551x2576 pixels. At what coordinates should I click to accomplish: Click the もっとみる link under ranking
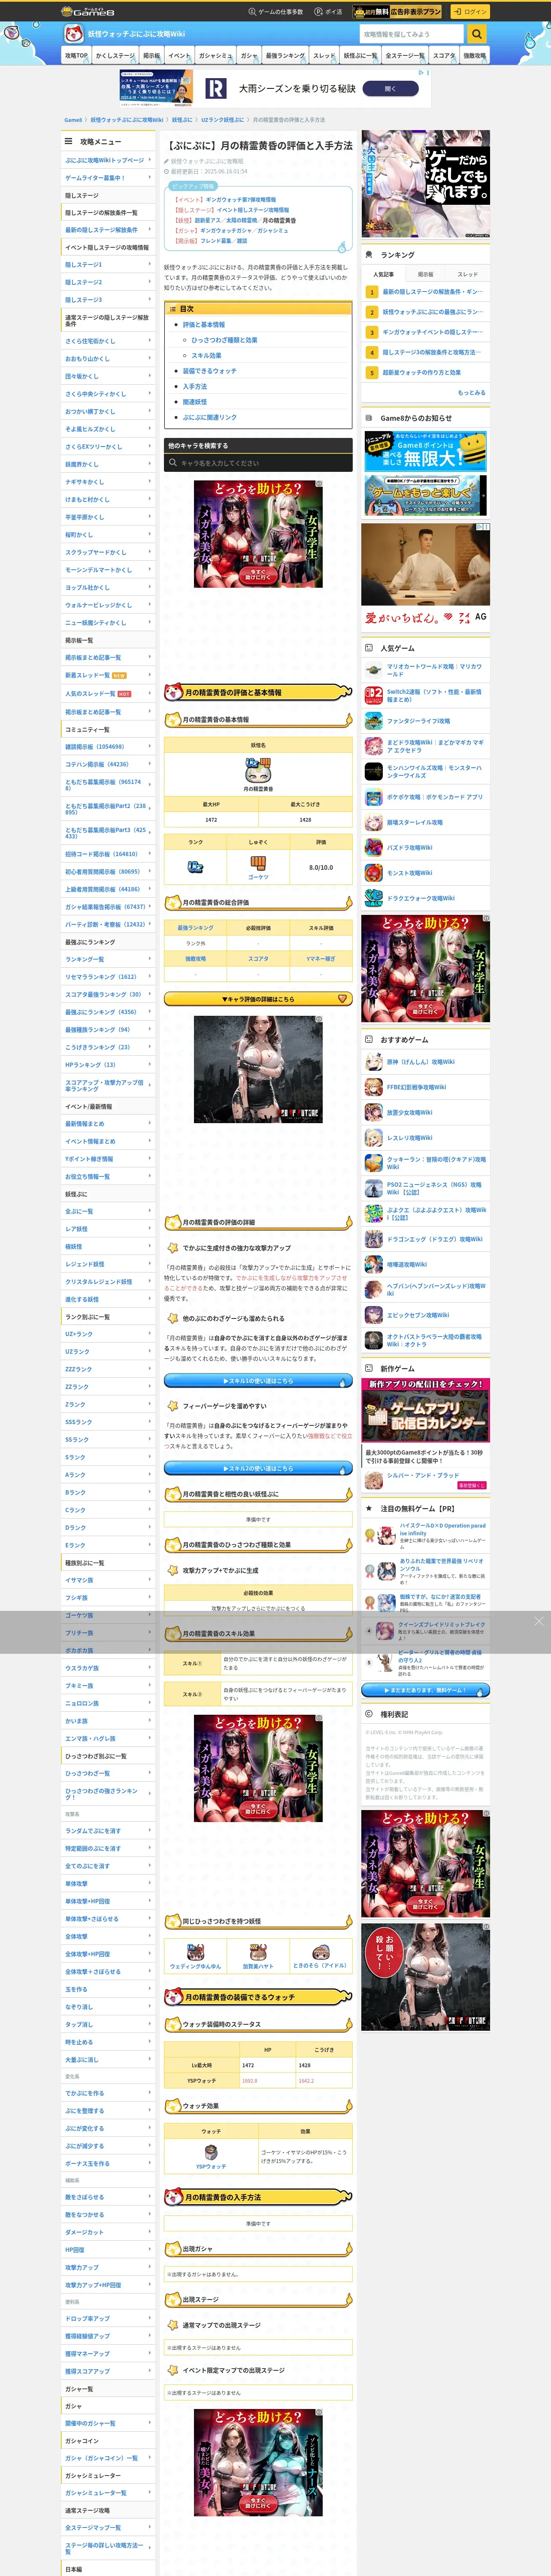[x=471, y=392]
